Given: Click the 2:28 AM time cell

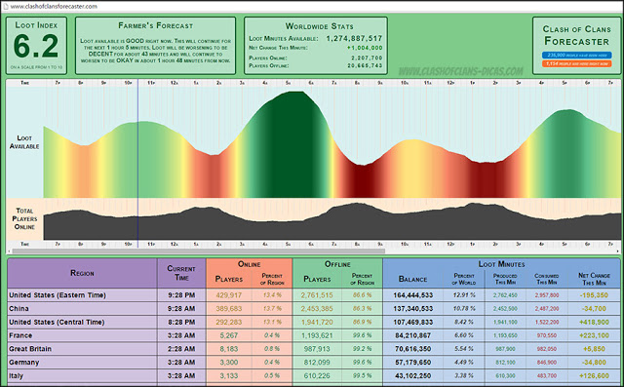Looking at the screenshot, I should (181, 349).
